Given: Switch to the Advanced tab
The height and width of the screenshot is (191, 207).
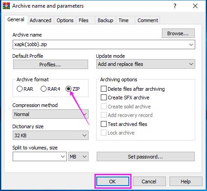Looking at the screenshot, I should (41, 20).
